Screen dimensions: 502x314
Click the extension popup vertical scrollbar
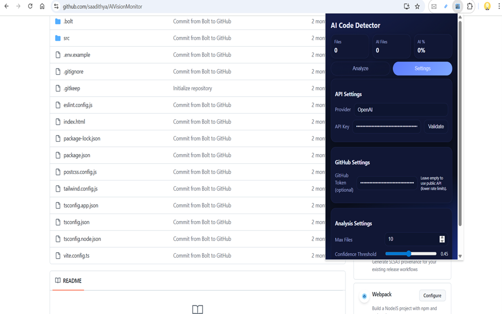[460, 124]
